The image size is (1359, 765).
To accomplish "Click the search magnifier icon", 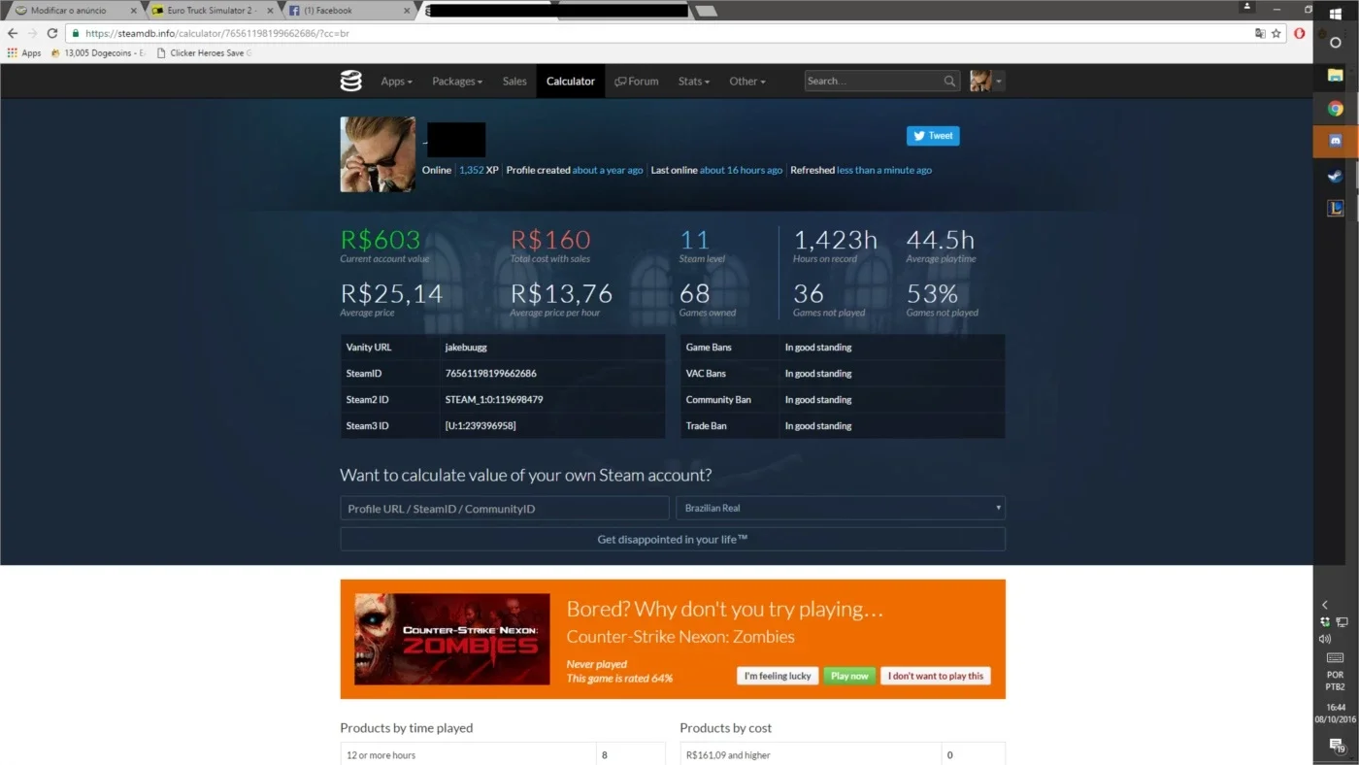I will click(949, 82).
